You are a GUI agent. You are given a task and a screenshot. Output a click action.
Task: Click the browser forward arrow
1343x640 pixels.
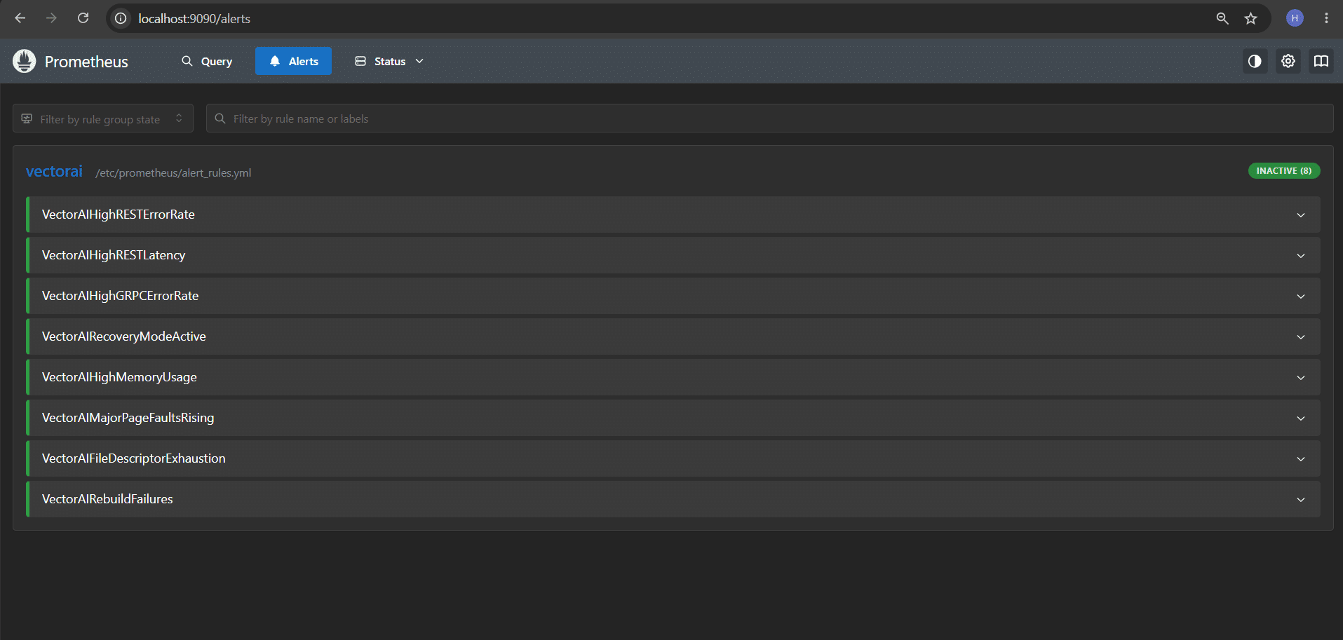point(51,18)
